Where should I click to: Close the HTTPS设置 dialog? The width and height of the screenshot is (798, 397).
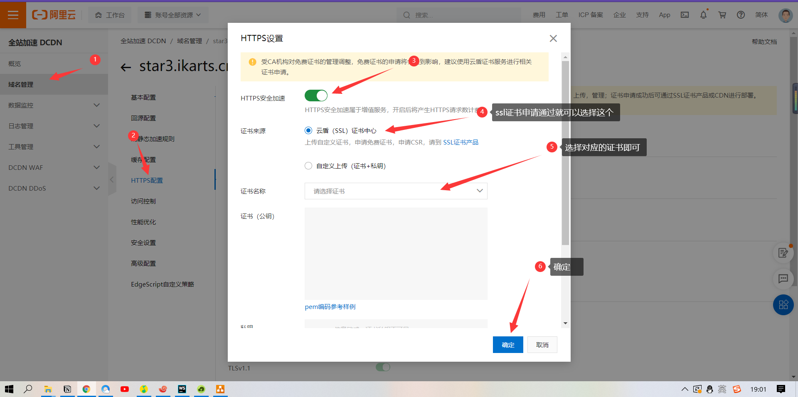[553, 39]
